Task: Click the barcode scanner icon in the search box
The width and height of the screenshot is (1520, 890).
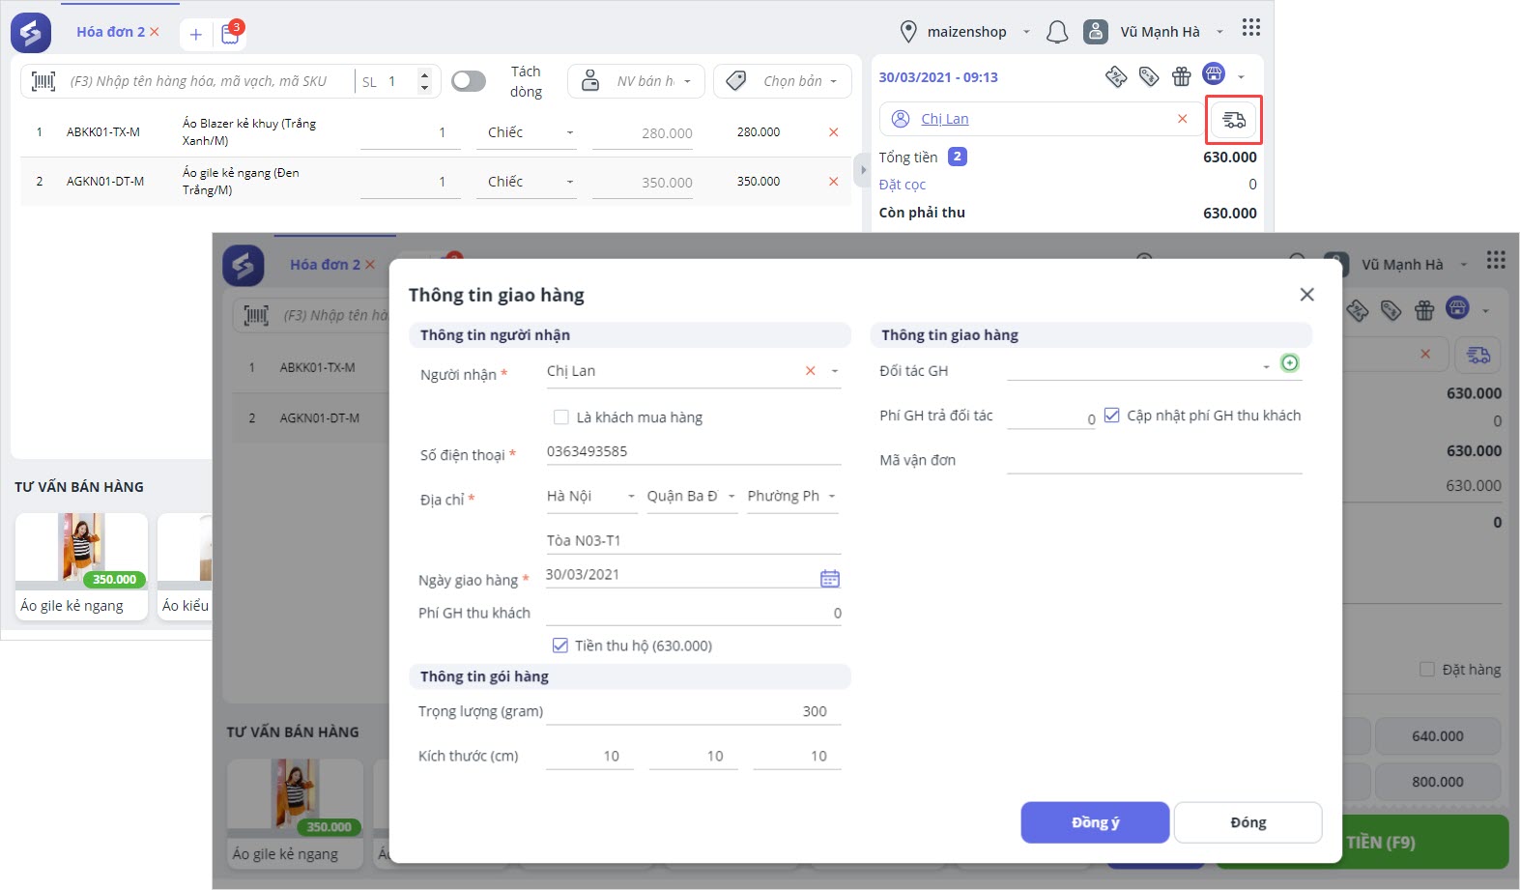Action: pyautogui.click(x=43, y=81)
